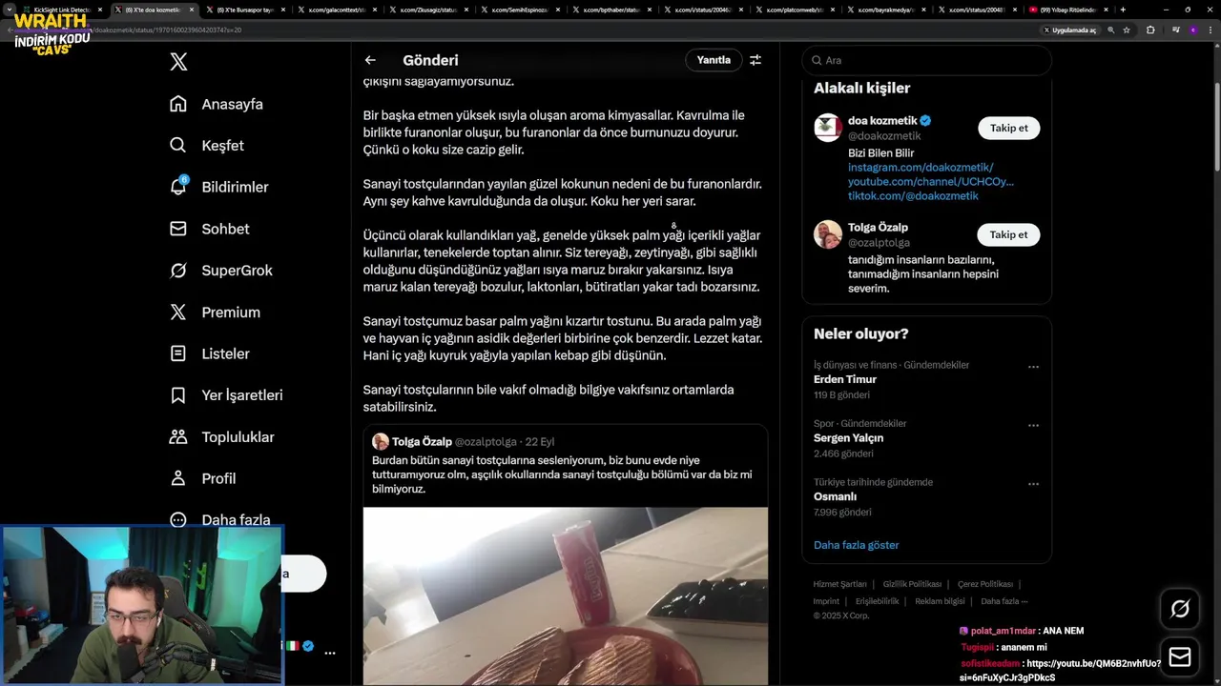Open the youtube.com/channel link
The width and height of the screenshot is (1221, 686).
click(931, 181)
